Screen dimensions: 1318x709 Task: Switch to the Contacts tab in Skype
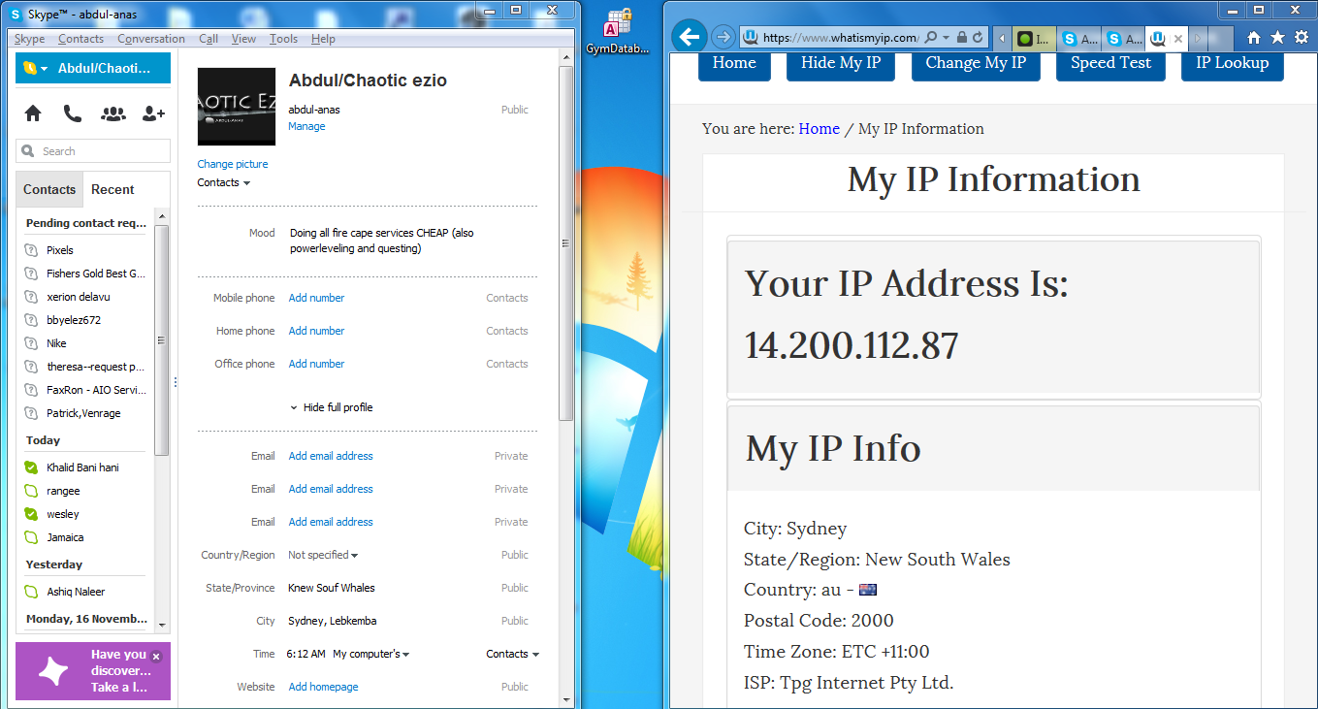pyautogui.click(x=49, y=189)
